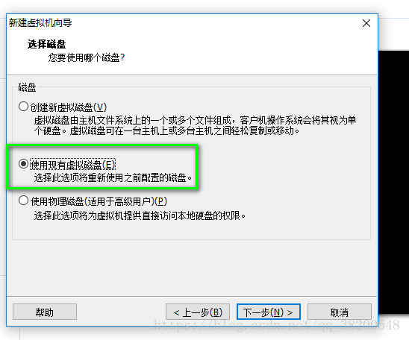Click the 使用现有虚拟磁盘(E) focused label text

coord(73,165)
